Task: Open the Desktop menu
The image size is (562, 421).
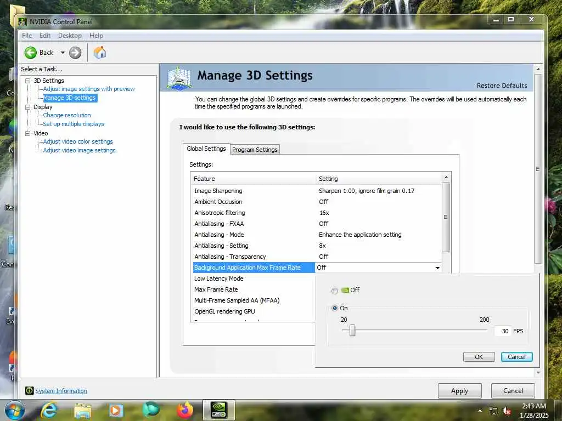Action: pyautogui.click(x=70, y=36)
